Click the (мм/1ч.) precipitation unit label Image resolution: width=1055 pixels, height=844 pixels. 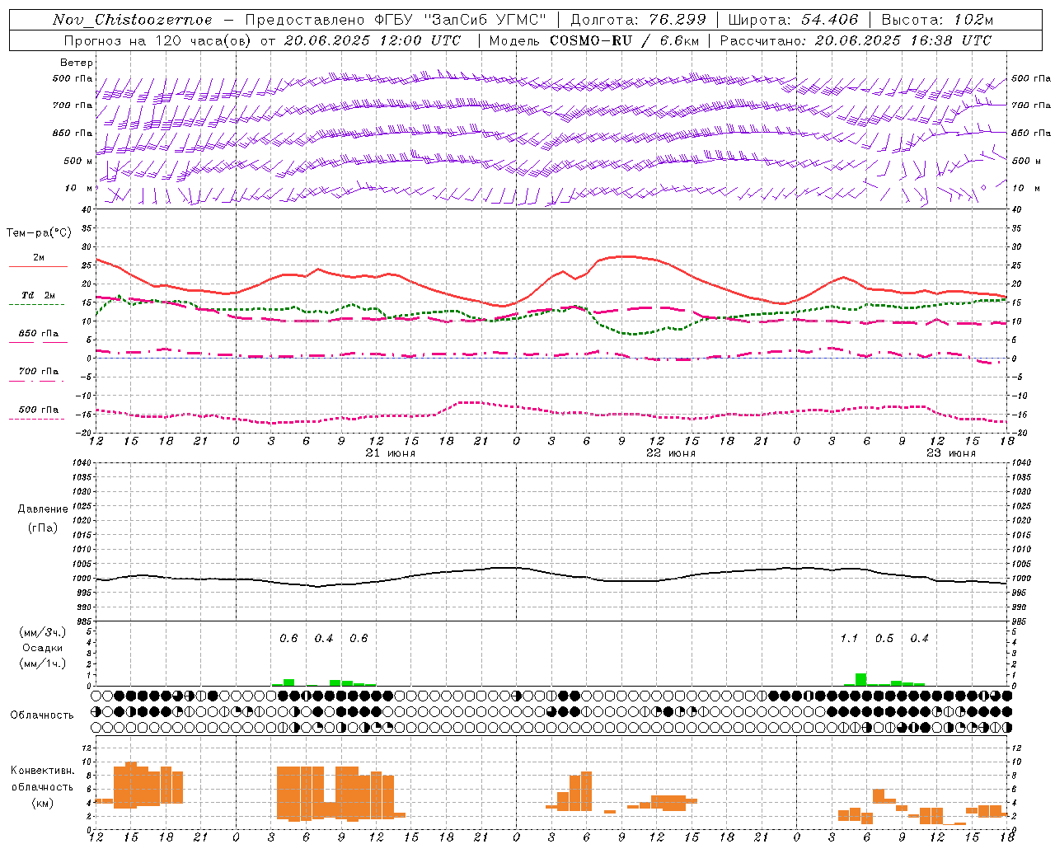43,663
